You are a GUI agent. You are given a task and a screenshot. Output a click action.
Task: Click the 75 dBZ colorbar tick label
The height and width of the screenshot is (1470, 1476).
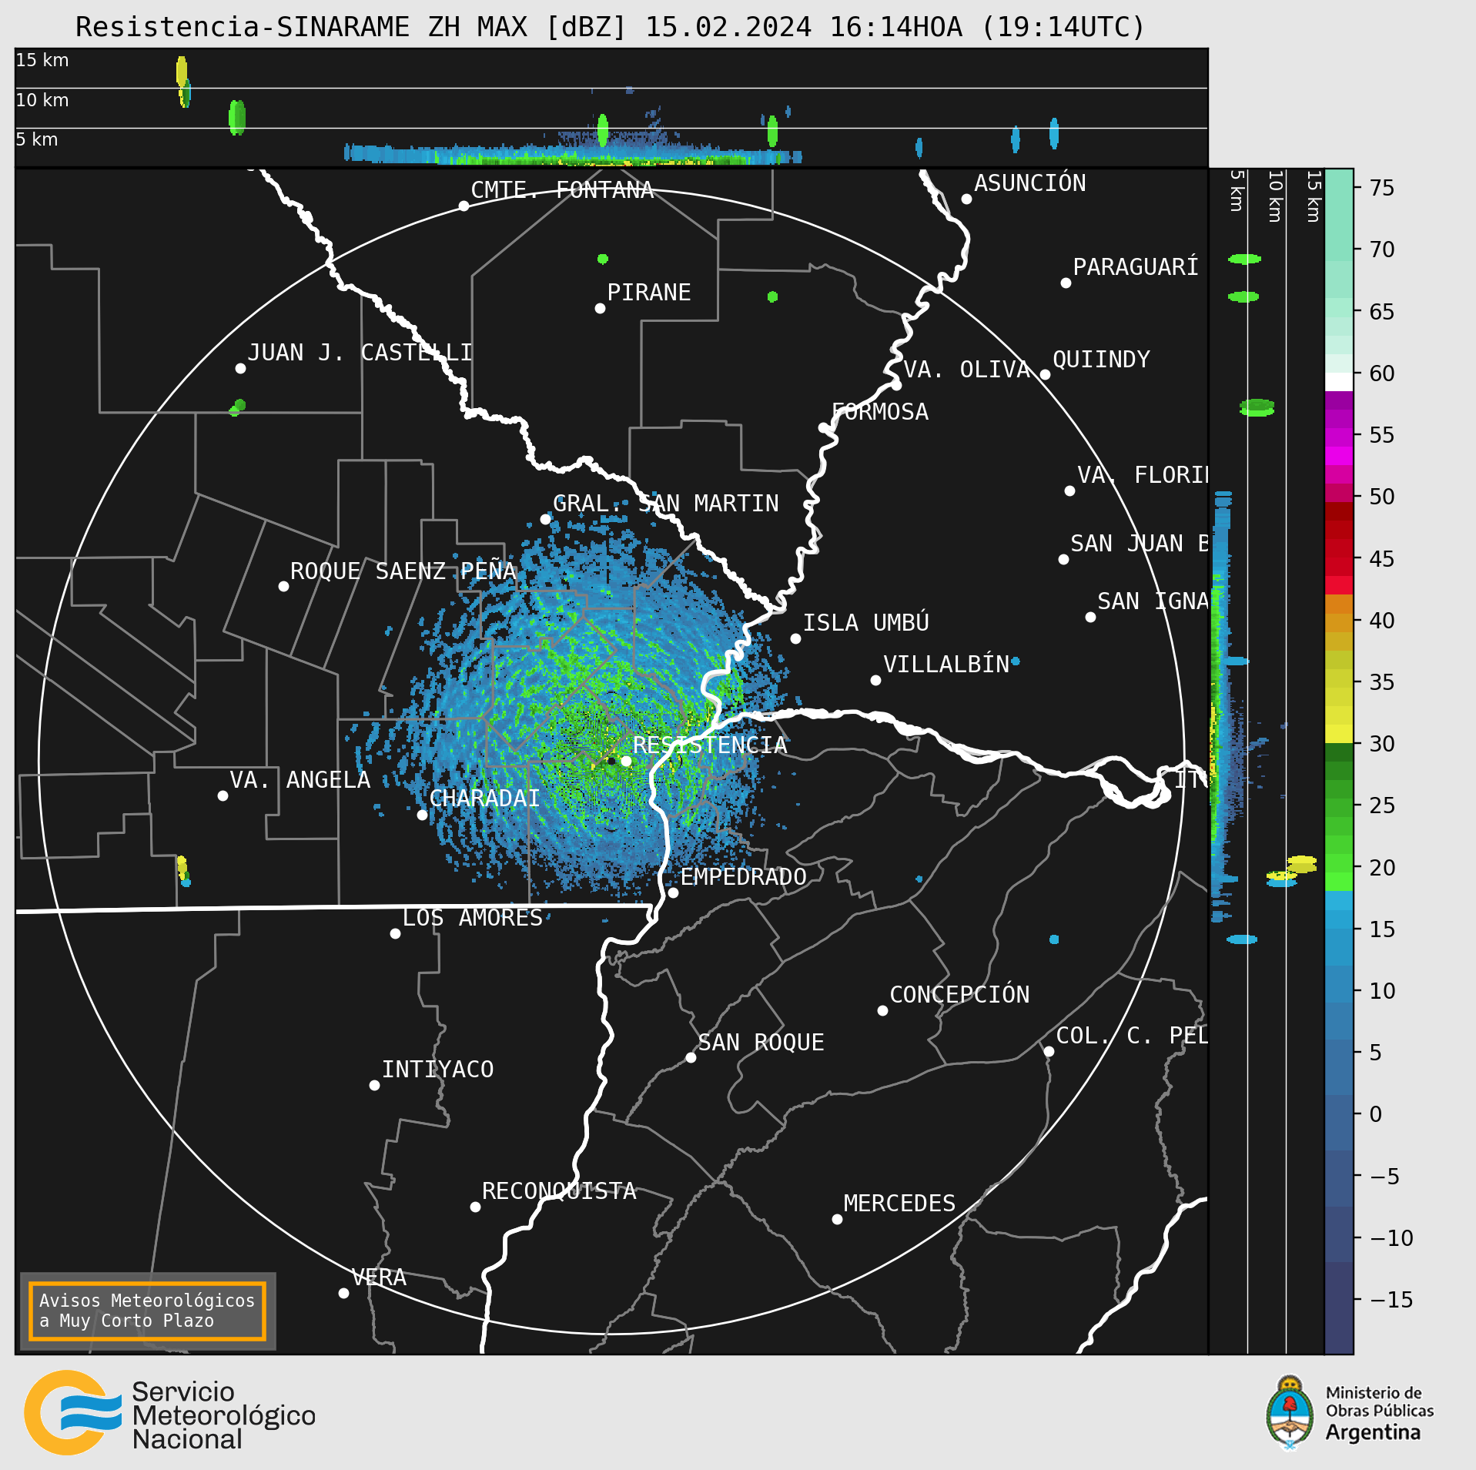click(1382, 187)
